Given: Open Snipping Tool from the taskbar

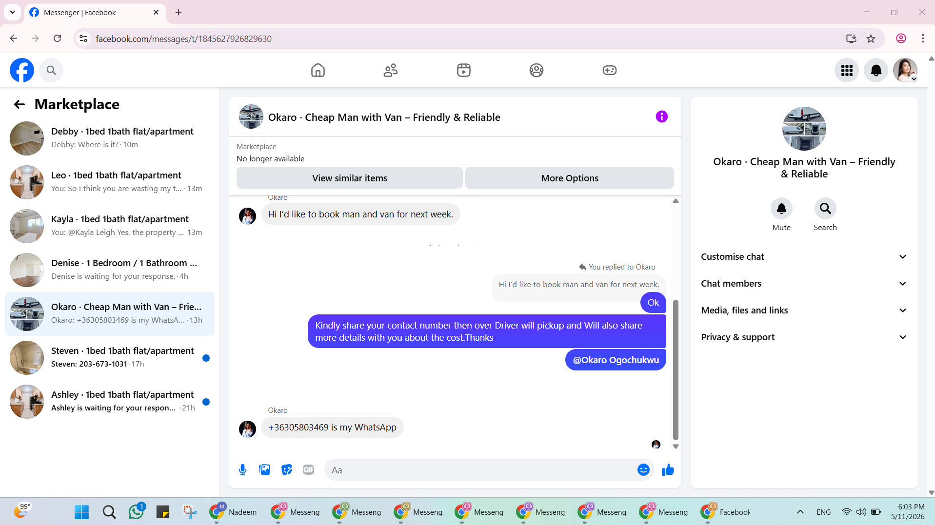Looking at the screenshot, I should (x=190, y=512).
